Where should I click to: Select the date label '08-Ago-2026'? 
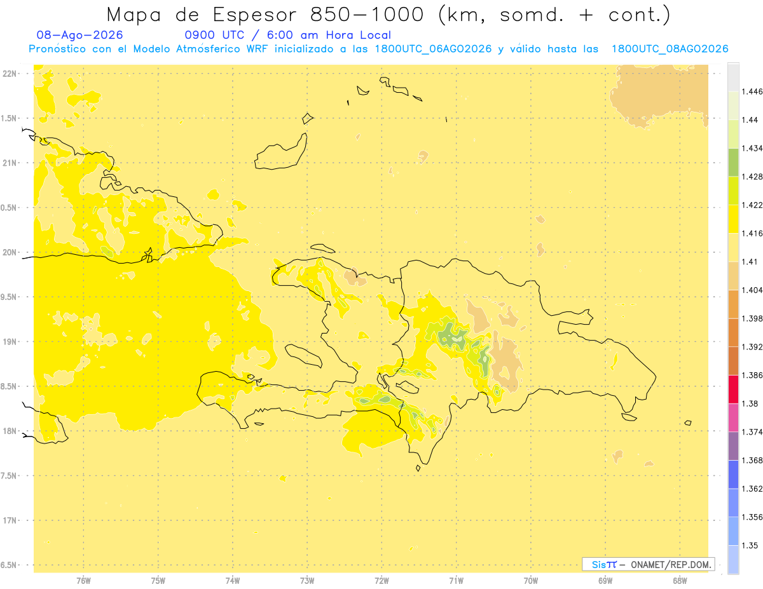click(x=80, y=35)
